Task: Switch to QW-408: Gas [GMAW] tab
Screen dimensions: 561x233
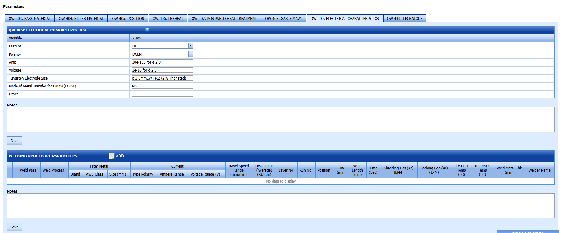Action: 284,19
